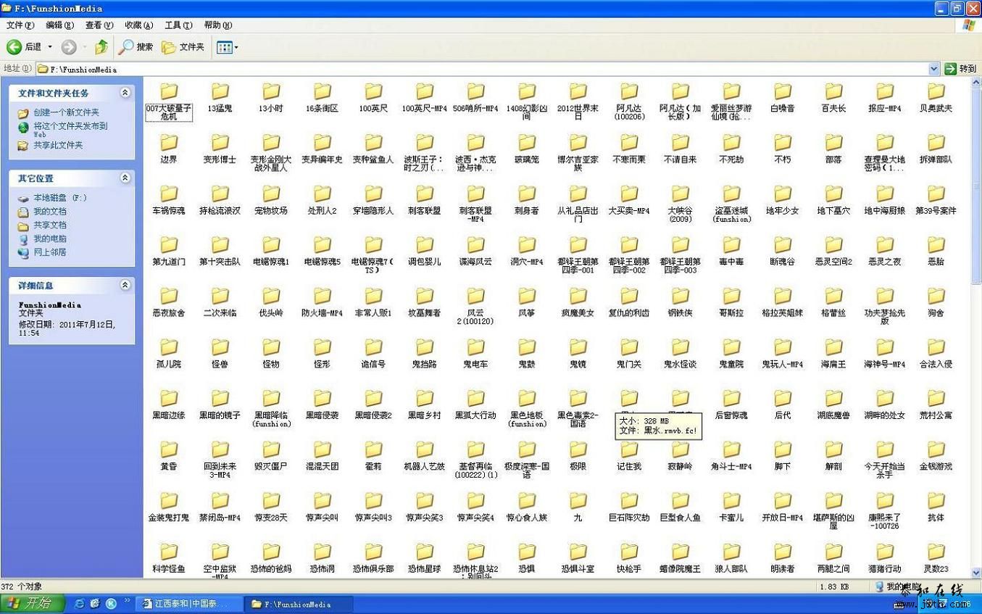Click the Back (后退) toolbar button
Image resolution: width=982 pixels, height=614 pixels.
(24, 47)
